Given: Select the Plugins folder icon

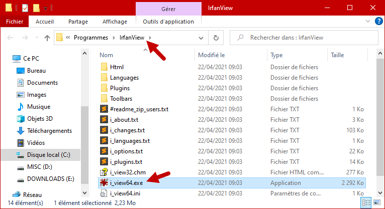Looking at the screenshot, I should click(104, 88).
